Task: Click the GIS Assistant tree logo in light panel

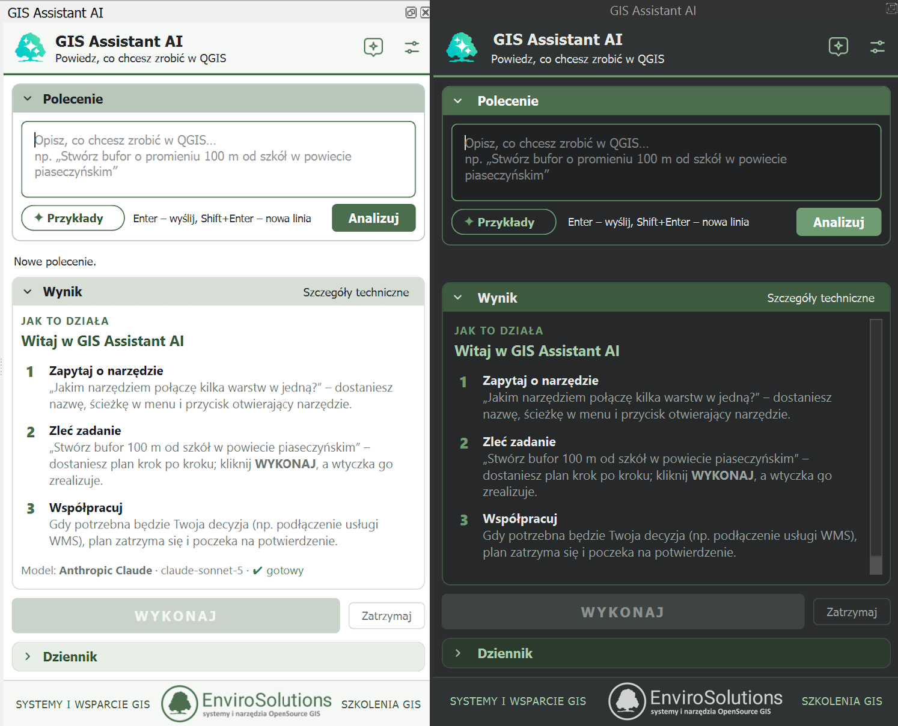Action: pos(31,47)
